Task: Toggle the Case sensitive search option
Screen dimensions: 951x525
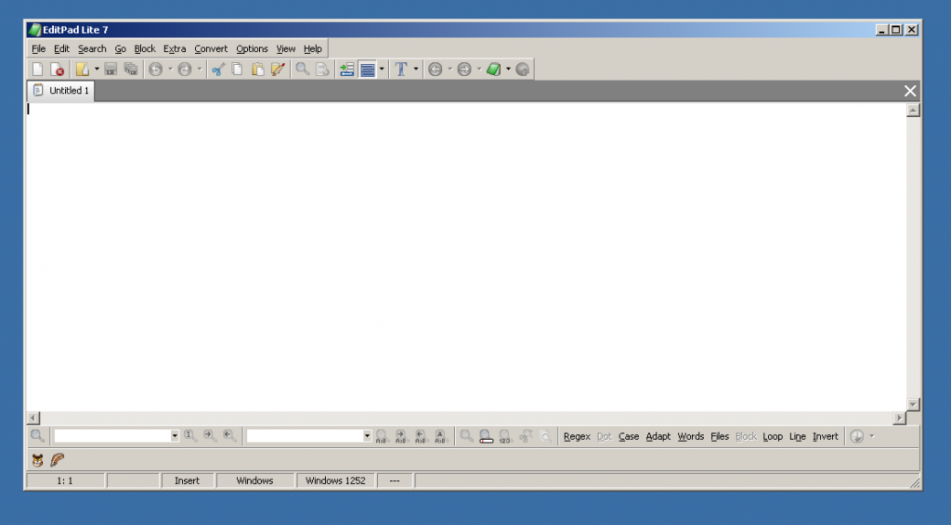Action: [629, 437]
